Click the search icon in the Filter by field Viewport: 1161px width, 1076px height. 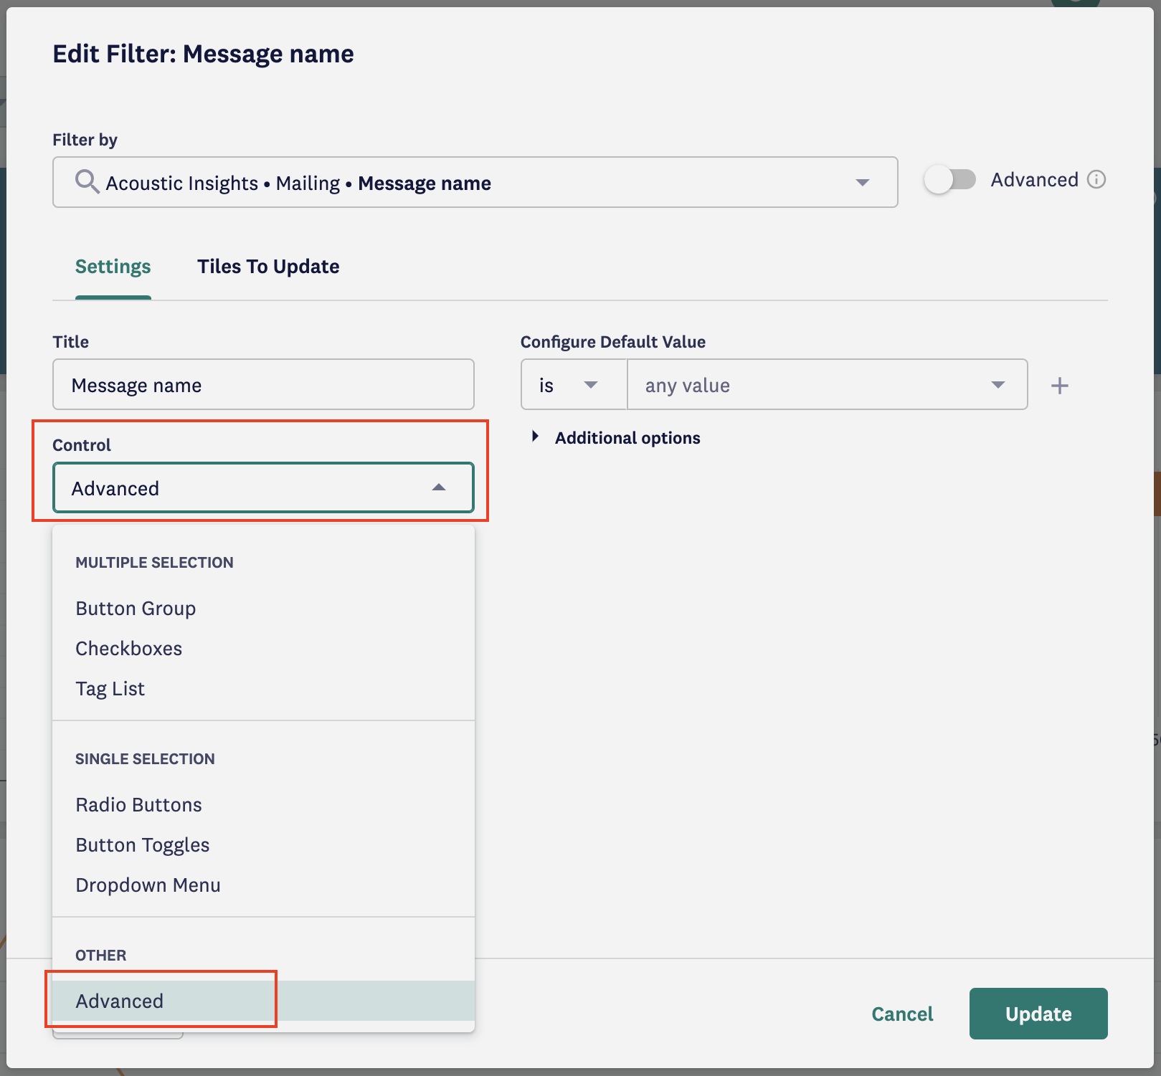(87, 182)
